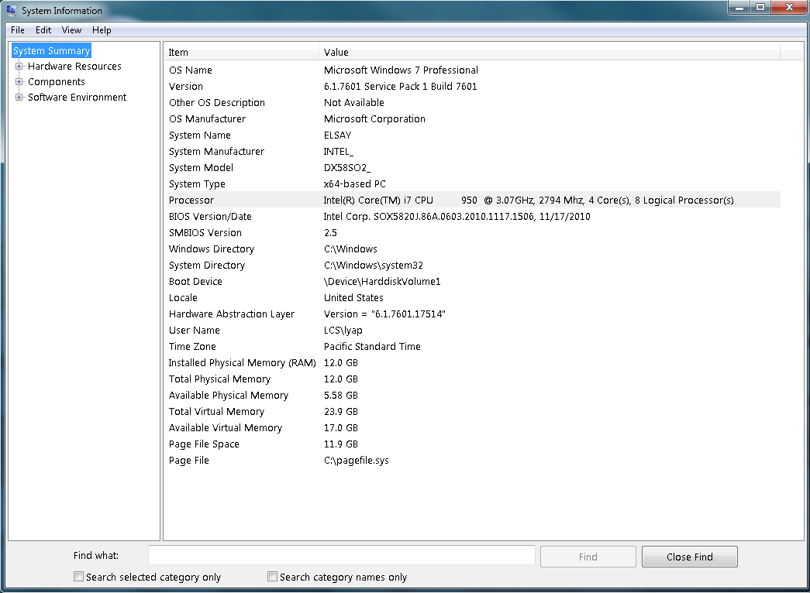The width and height of the screenshot is (810, 593).
Task: Select the Time Zone row
Action: point(474,346)
